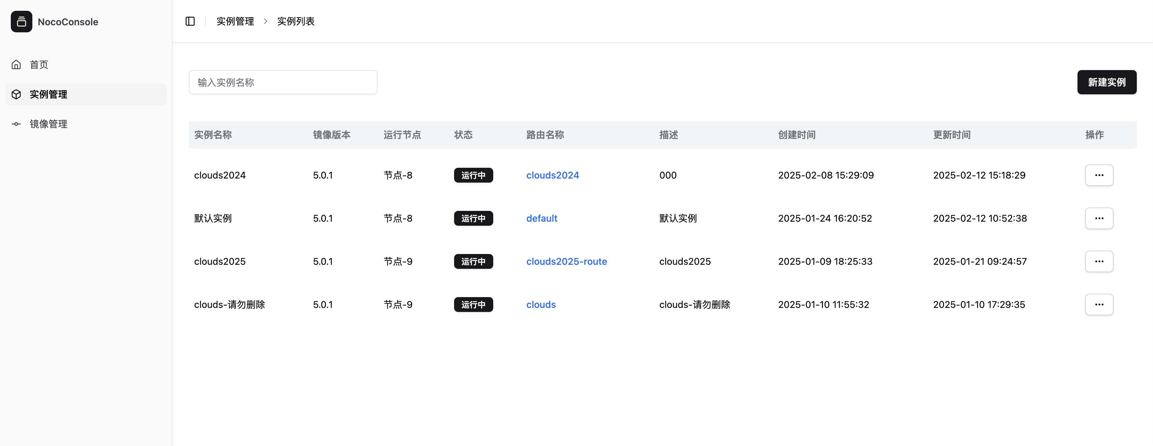Screen dimensions: 1153x446
Task: Open actions menu for clouds2025 row
Action: [1098, 261]
